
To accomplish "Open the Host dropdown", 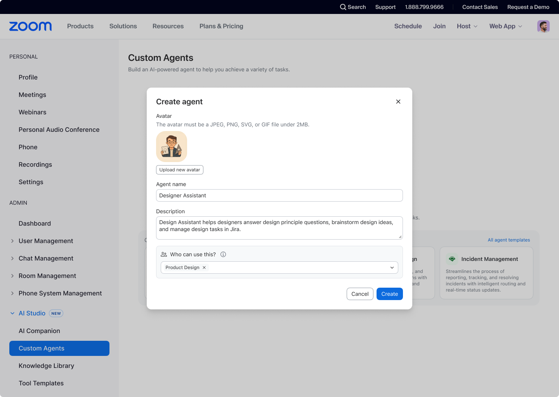I will point(467,26).
